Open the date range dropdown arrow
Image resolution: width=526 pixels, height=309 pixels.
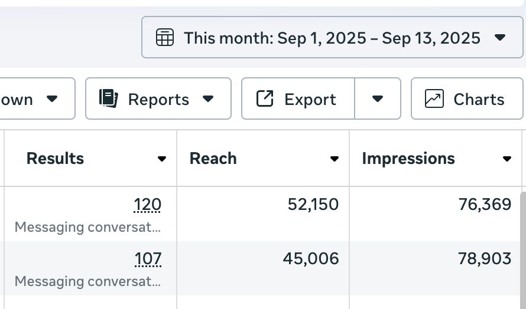pos(500,38)
